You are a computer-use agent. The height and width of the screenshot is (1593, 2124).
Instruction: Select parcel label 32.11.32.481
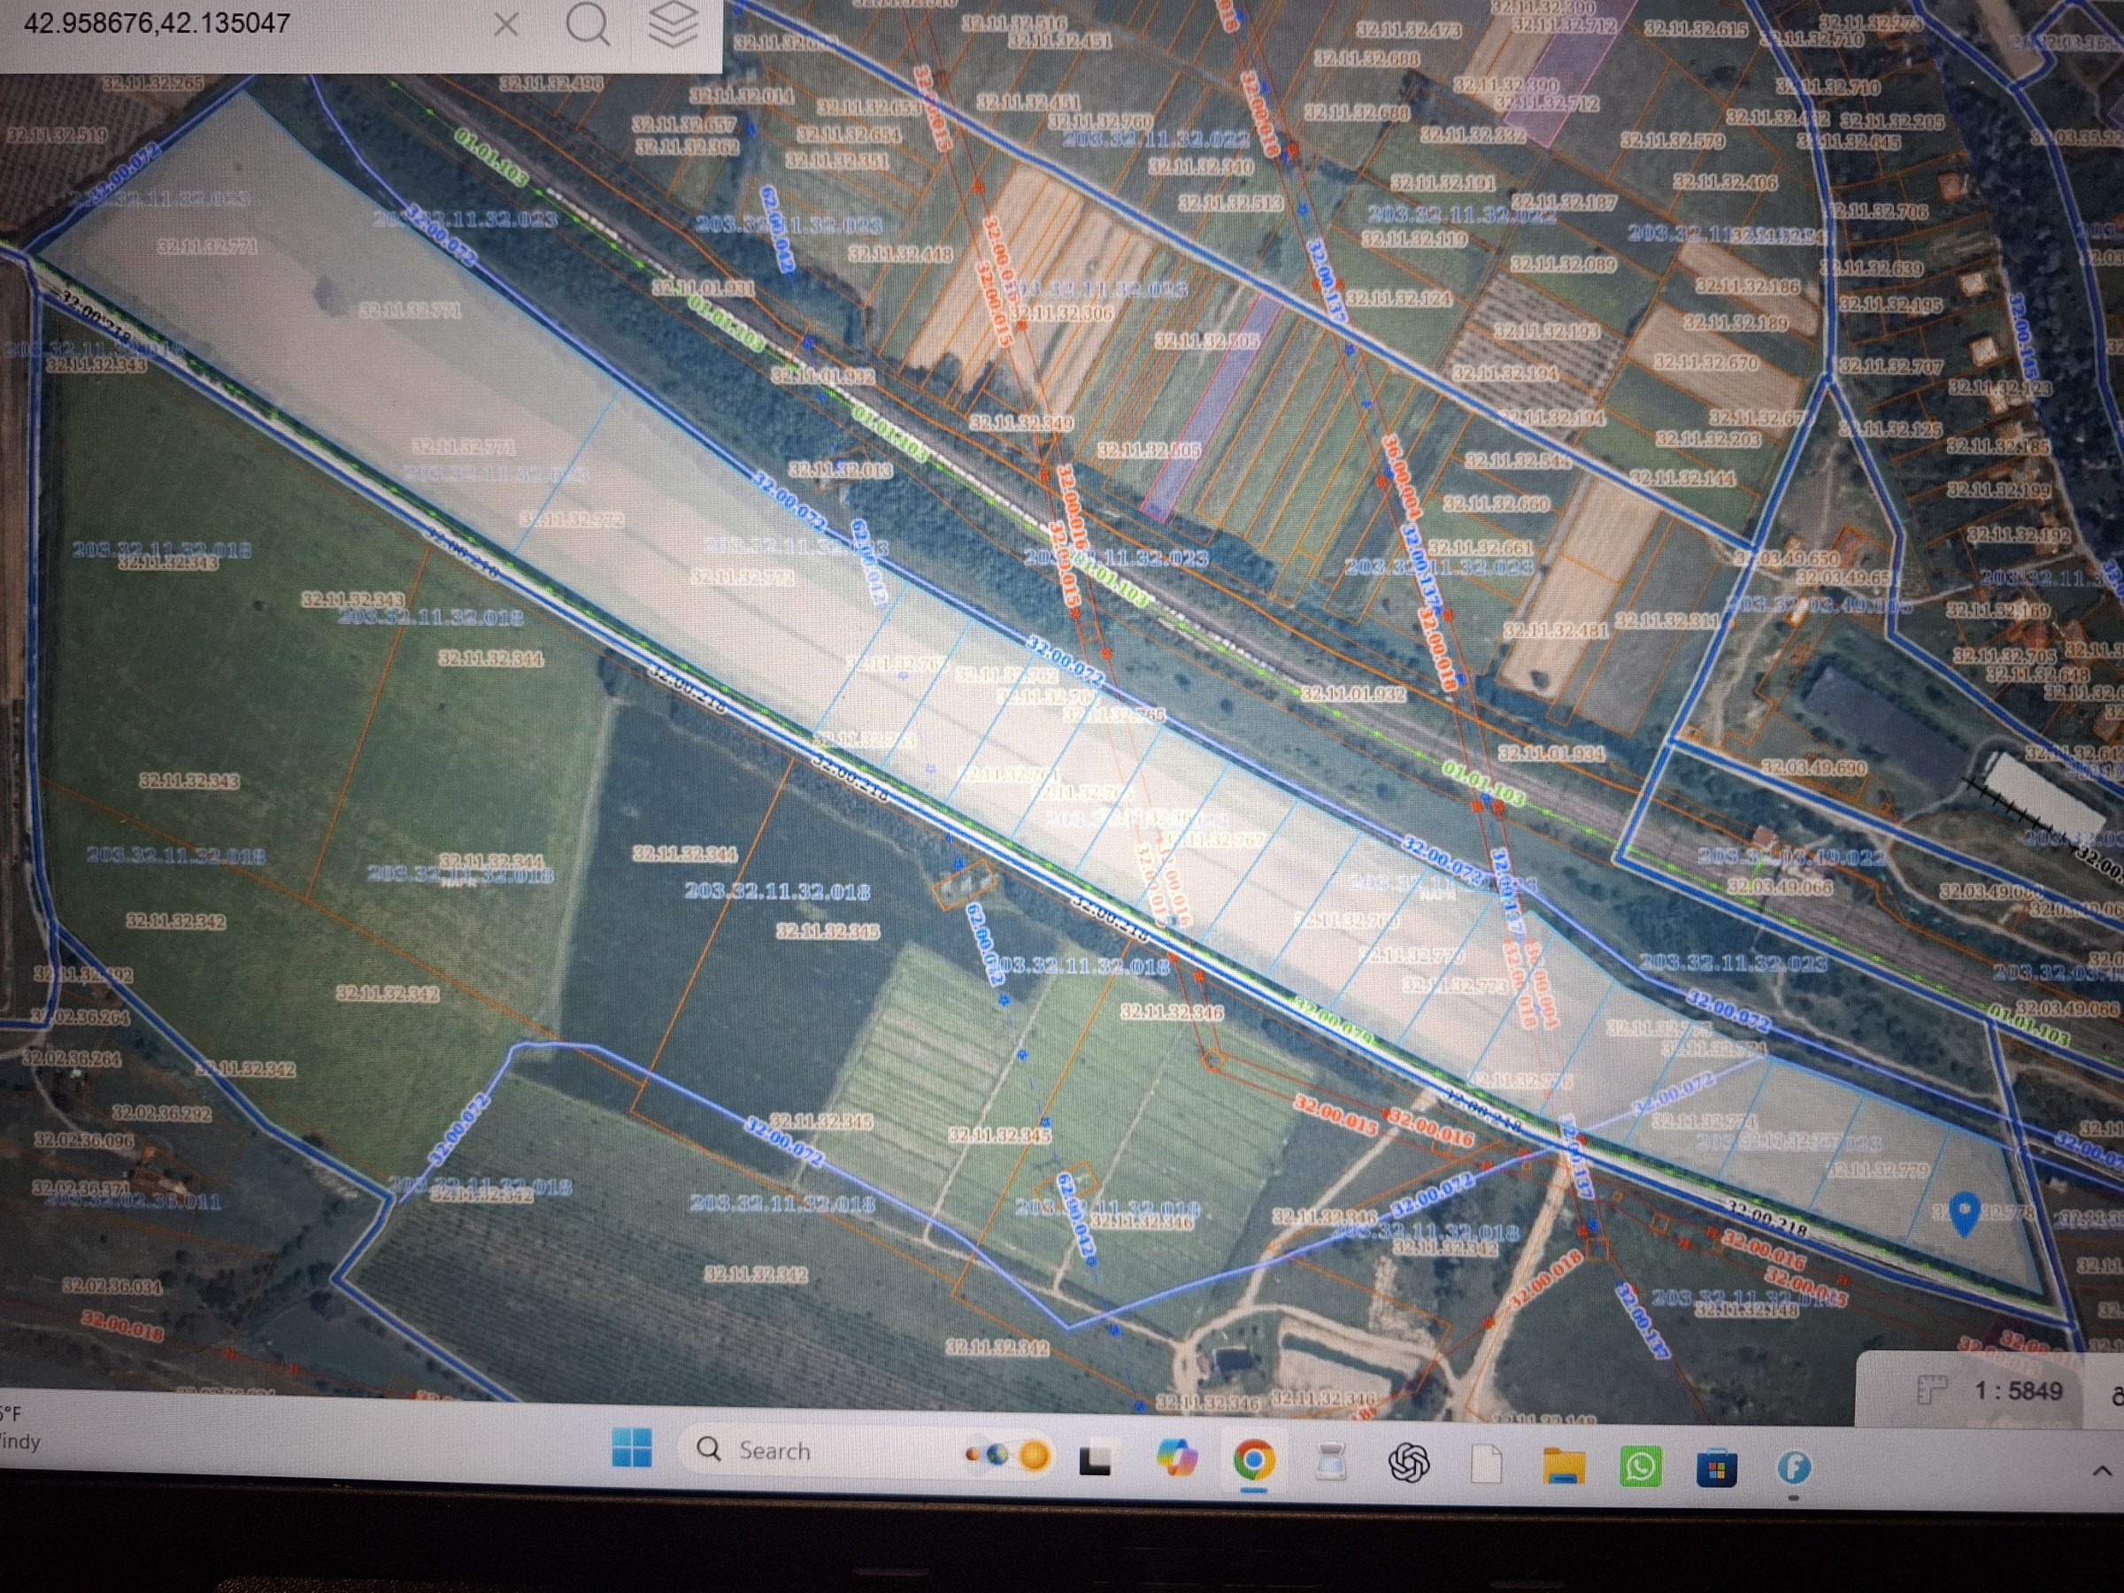(1555, 630)
